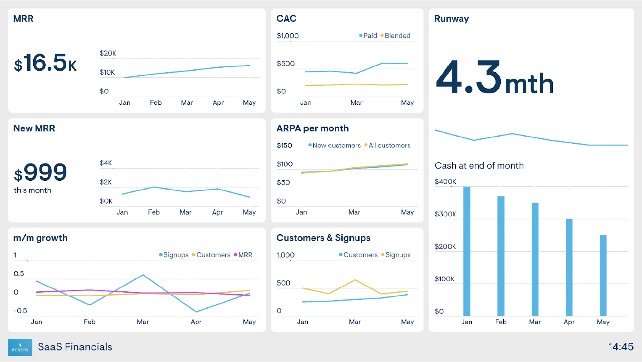Open the CAC panel header
The width and height of the screenshot is (642, 362).
pos(286,19)
